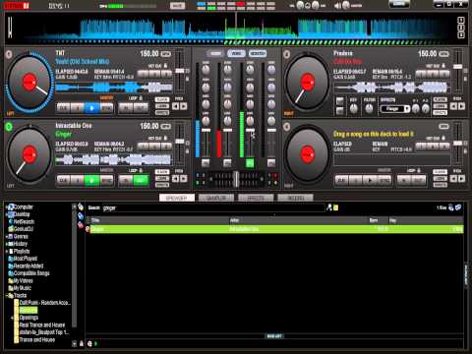Screen dimensions: 472x354
Task: Click pitch bend right arrow on TNT deck
Action: click(x=184, y=106)
